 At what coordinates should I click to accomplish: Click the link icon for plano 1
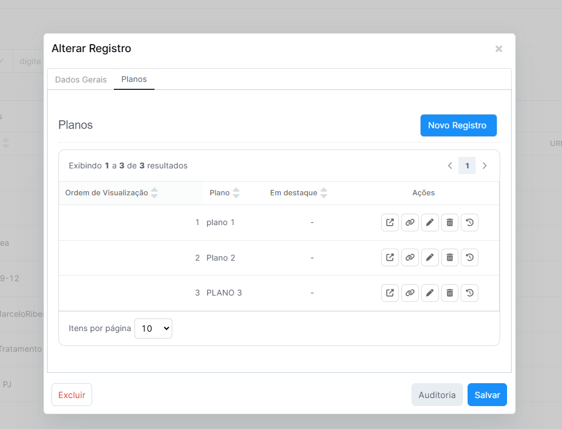coord(410,222)
